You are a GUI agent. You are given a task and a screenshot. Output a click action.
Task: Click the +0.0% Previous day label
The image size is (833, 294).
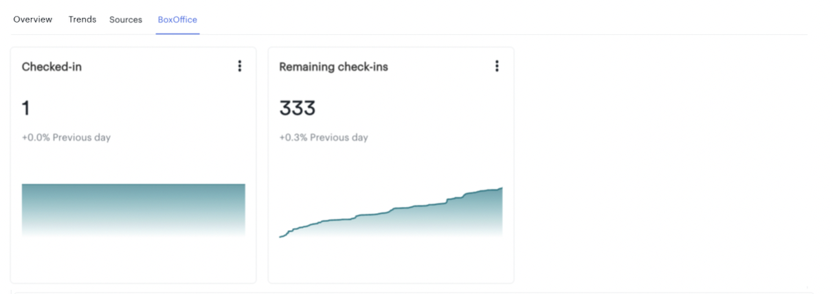pos(66,137)
